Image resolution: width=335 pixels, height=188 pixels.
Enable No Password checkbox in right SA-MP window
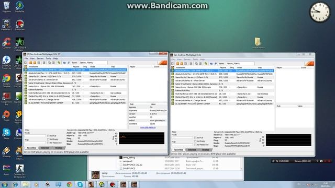(x=195, y=145)
